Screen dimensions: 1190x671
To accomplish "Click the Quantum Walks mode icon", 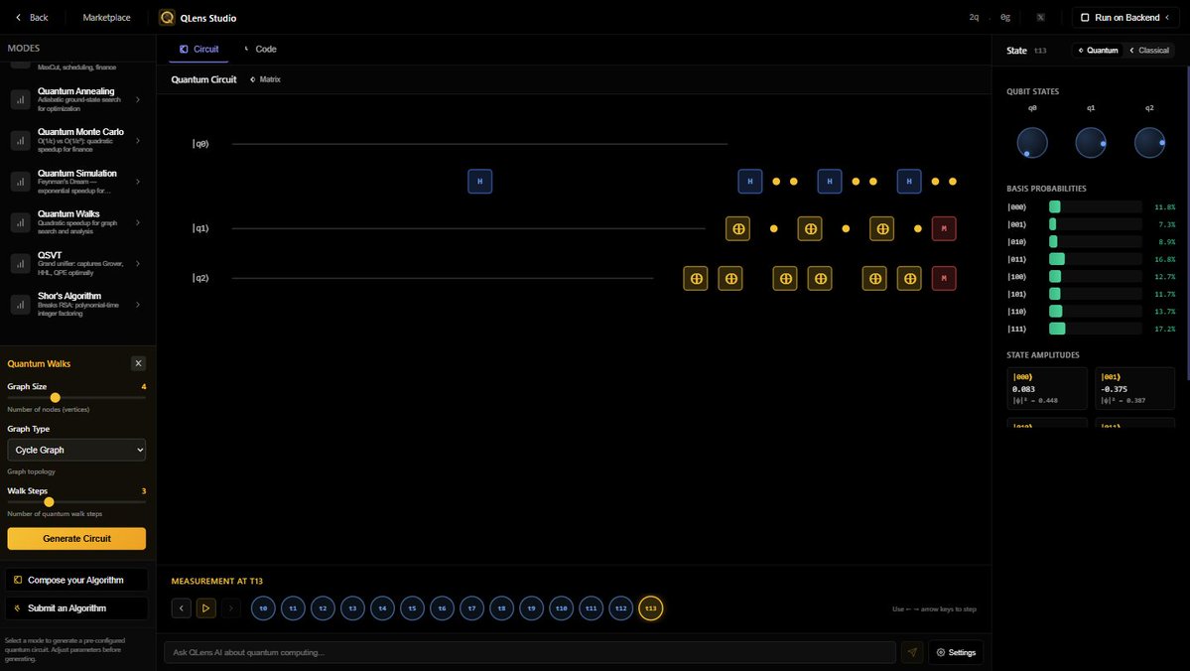I will pos(21,222).
